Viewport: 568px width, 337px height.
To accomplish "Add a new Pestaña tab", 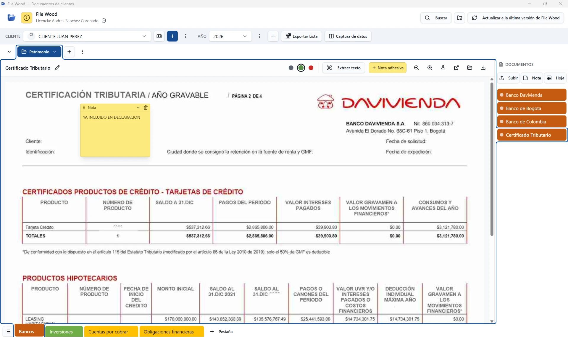I will point(221,331).
